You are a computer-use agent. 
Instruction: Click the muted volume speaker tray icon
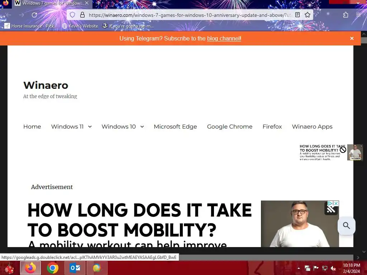[333, 268]
